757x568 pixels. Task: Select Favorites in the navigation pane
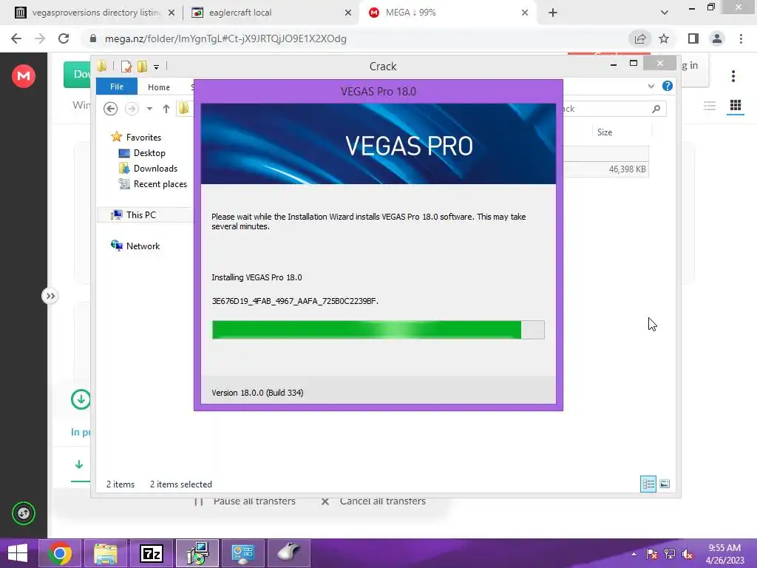click(143, 137)
